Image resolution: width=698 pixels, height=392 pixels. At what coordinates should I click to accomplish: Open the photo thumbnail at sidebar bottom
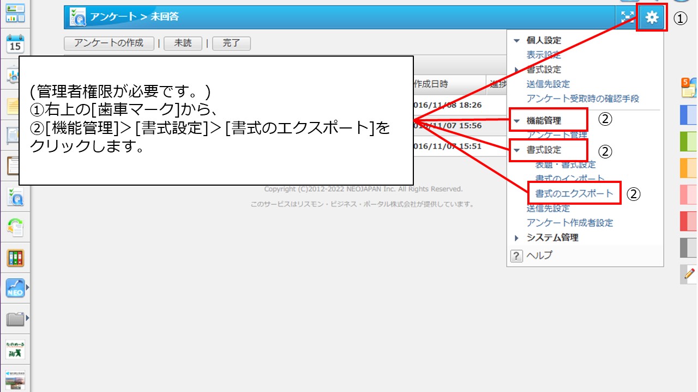click(15, 379)
